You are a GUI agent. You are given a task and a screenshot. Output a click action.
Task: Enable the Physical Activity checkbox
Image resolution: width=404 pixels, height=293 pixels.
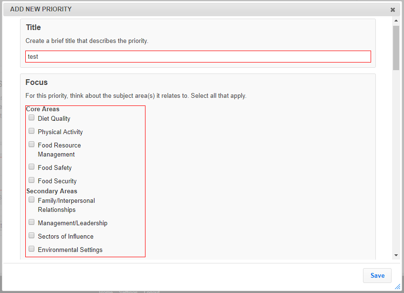click(31, 131)
